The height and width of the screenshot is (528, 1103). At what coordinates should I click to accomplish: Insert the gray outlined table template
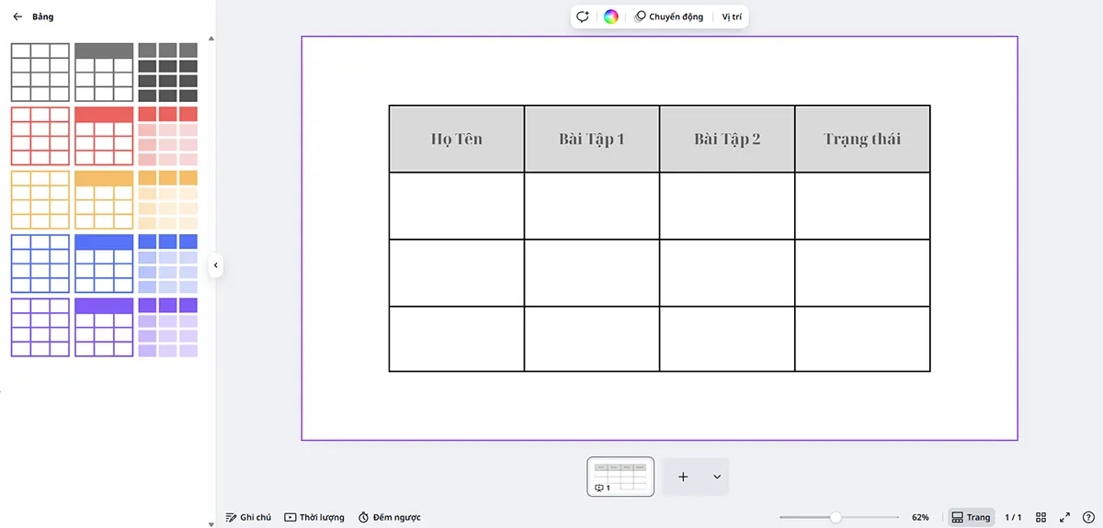pyautogui.click(x=40, y=72)
